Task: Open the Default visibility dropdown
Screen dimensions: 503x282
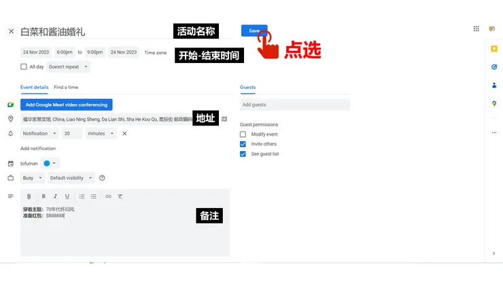Action: tap(71, 178)
